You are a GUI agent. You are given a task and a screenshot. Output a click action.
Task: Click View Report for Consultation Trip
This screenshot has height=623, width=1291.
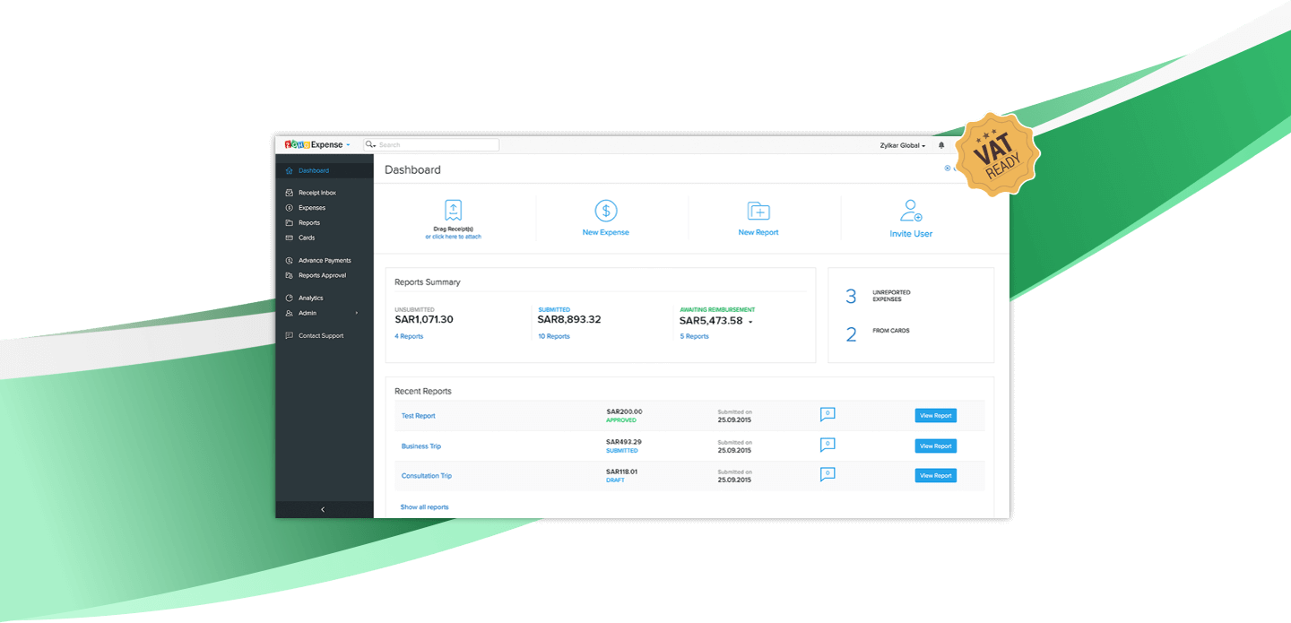(936, 476)
